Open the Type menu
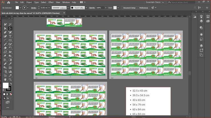The height and width of the screenshot is (118, 211). (x=36, y=2)
